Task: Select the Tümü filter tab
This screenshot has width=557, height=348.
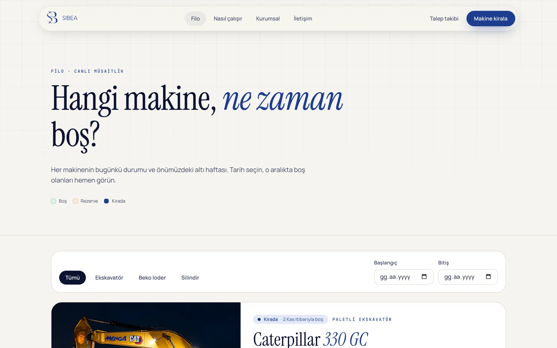Action: [73, 278]
